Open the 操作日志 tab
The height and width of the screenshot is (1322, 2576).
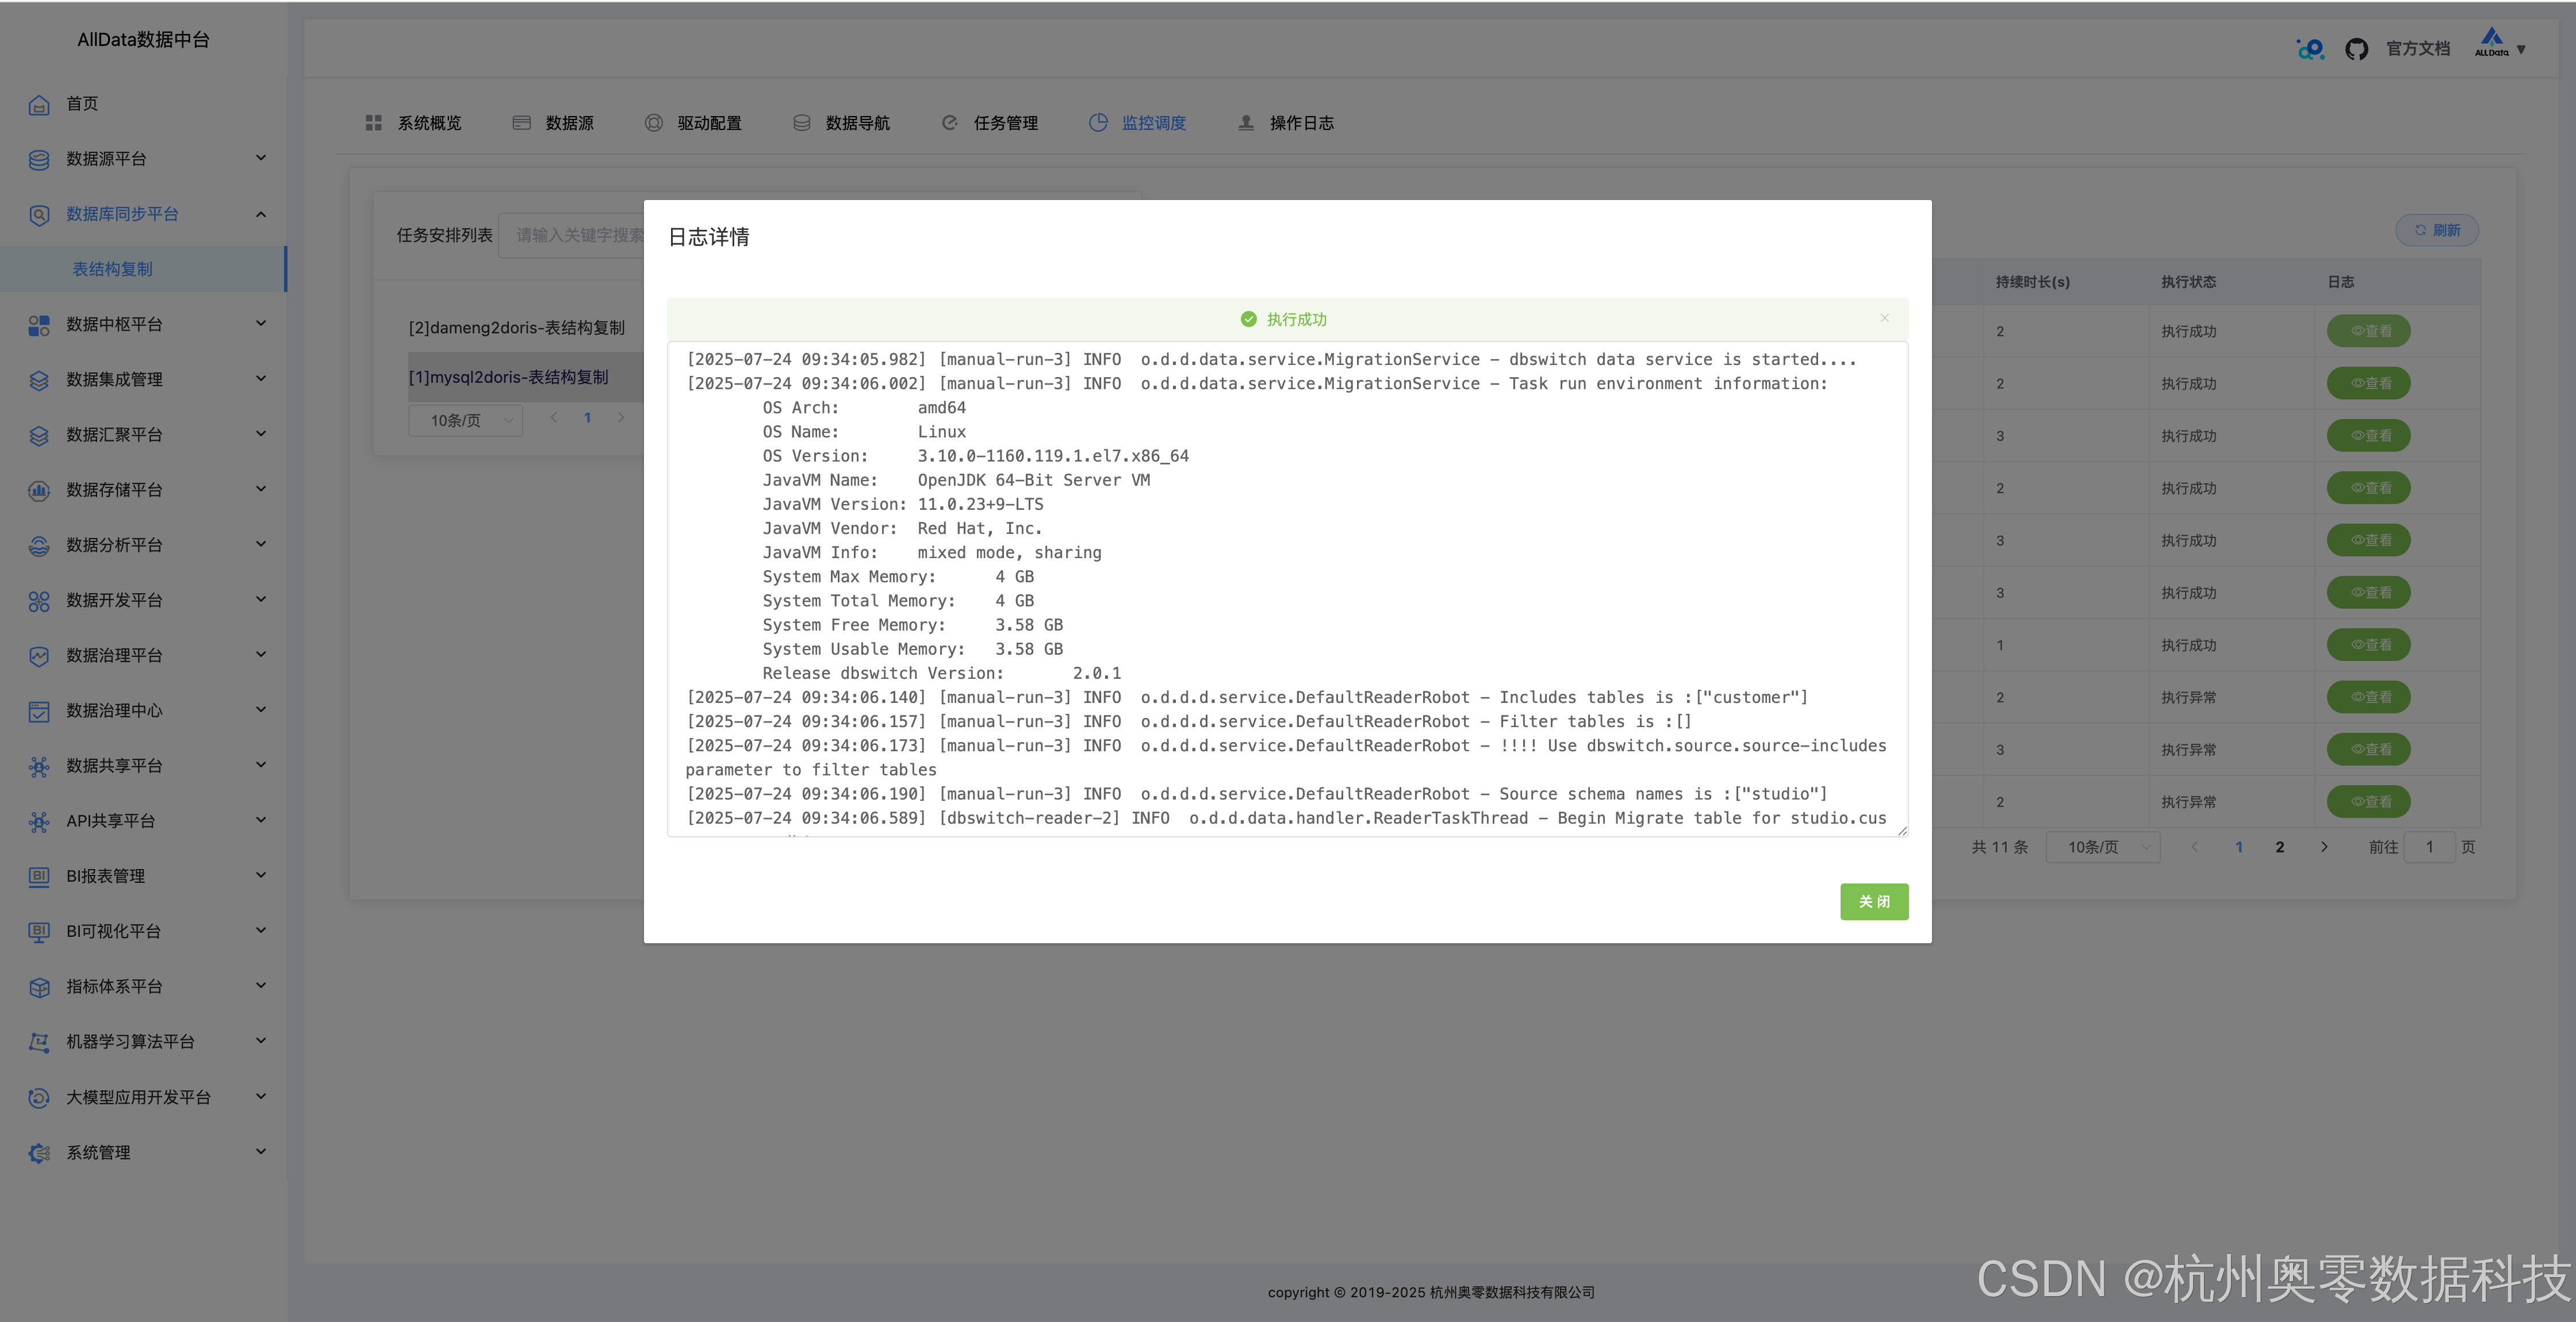pos(1301,123)
